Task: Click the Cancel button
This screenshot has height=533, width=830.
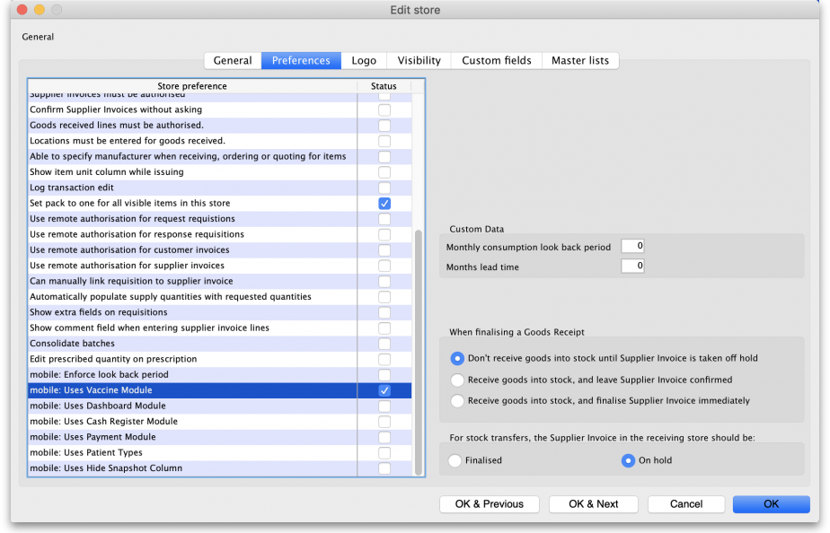Action: pos(685,503)
